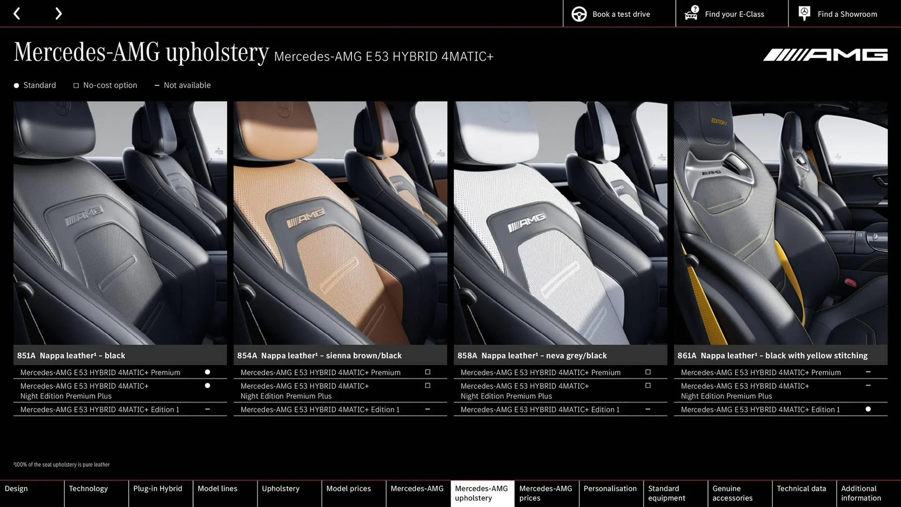Viewport: 901px width, 507px height.
Task: Click the Book a test drive link
Action: (621, 14)
